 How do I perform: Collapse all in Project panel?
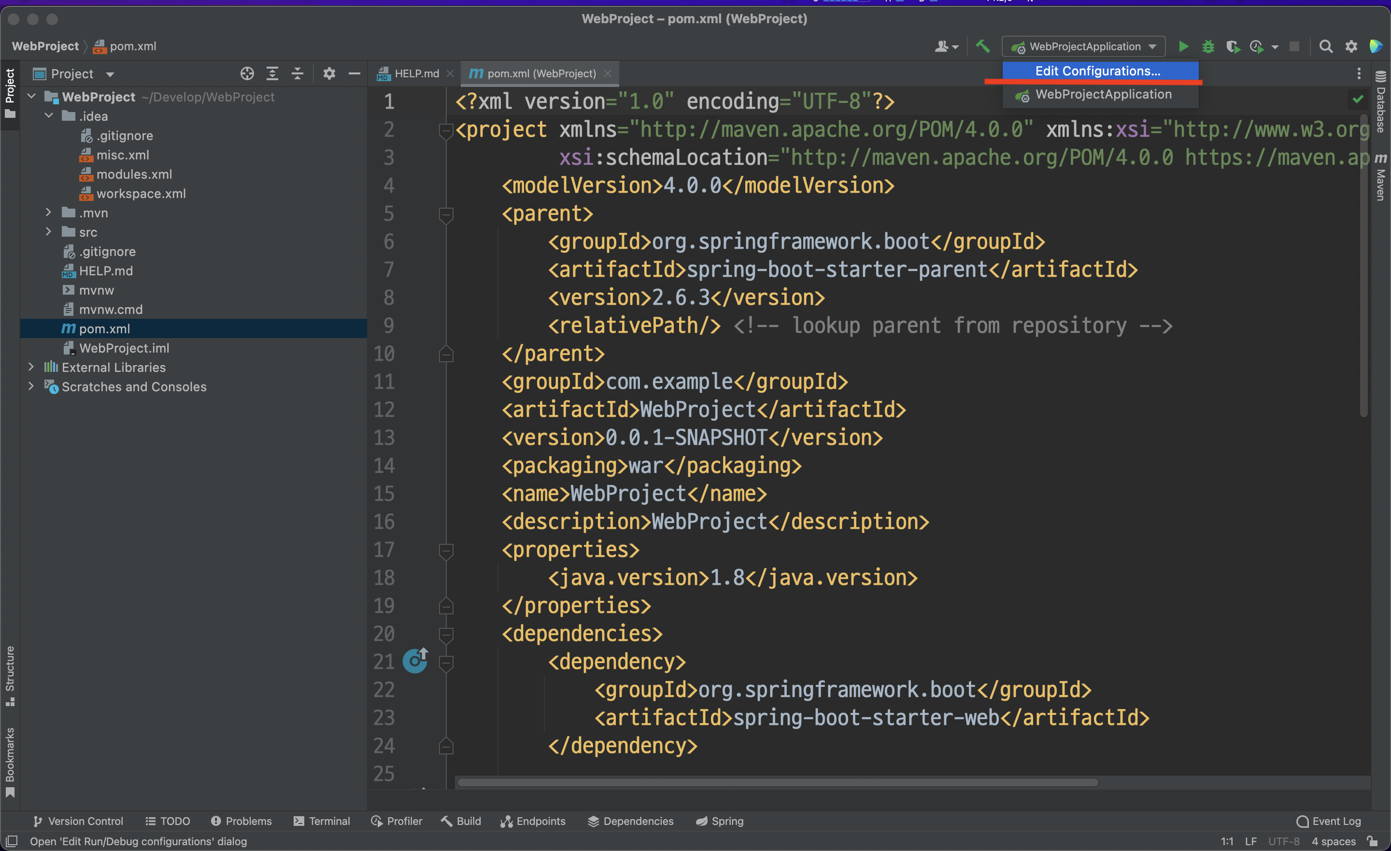(298, 73)
